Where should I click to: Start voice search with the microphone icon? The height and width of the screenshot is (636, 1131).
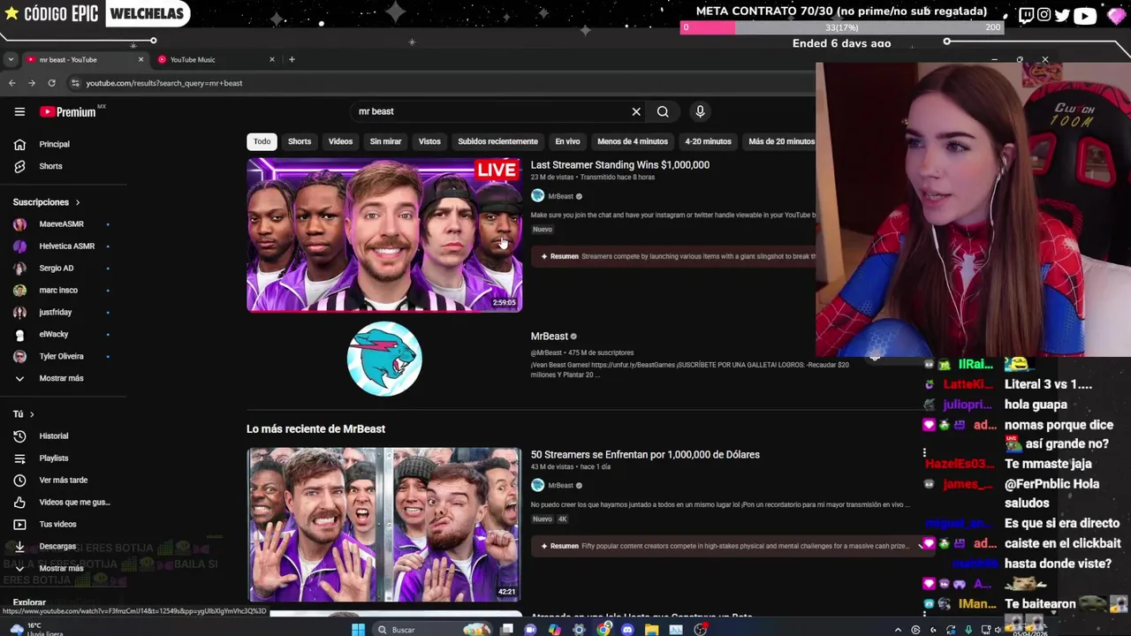(x=700, y=111)
